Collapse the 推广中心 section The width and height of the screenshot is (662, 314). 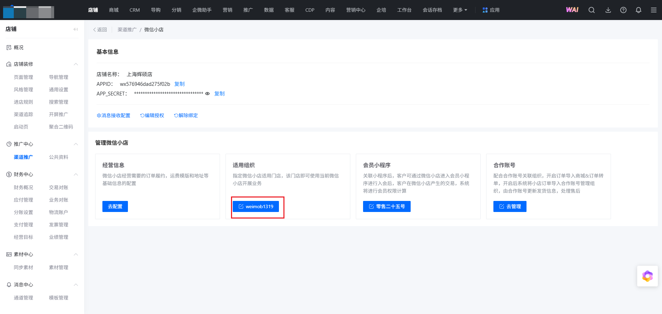pos(76,144)
